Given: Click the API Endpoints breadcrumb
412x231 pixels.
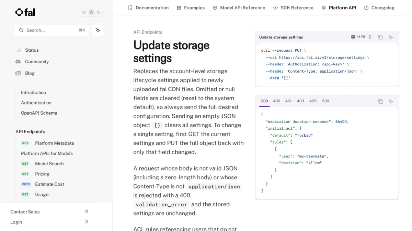Looking at the screenshot, I should (148, 32).
